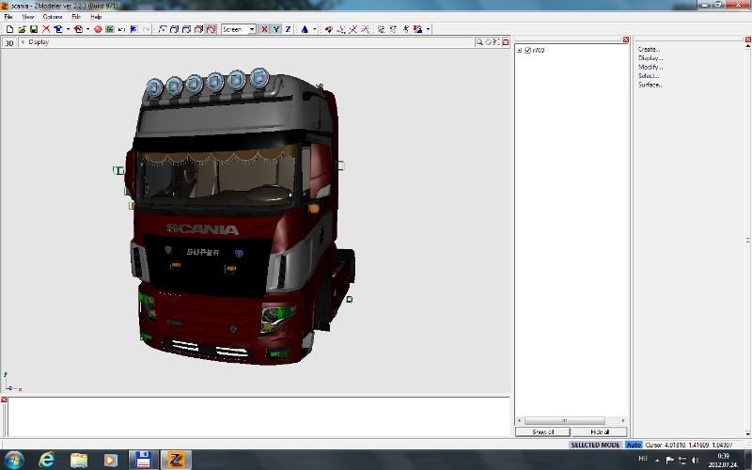Click the Show all button
The width and height of the screenshot is (752, 470).
click(543, 431)
